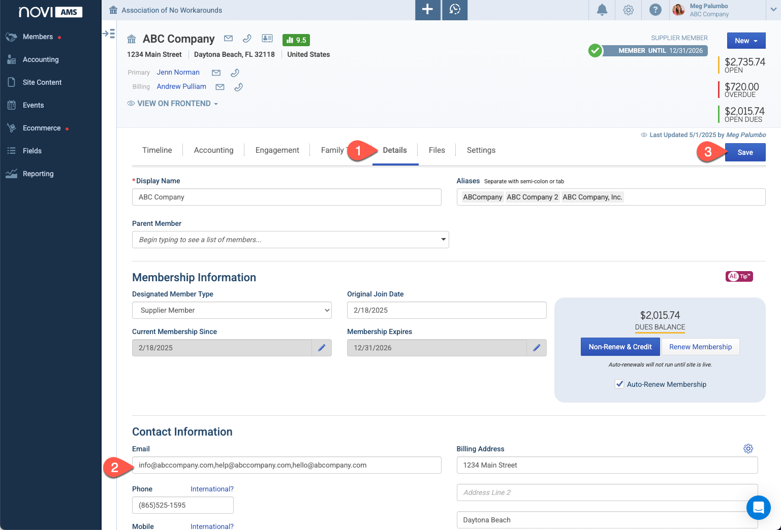Open the chat support bubble
Screen dimensions: 781x530
pyautogui.click(x=758, y=507)
